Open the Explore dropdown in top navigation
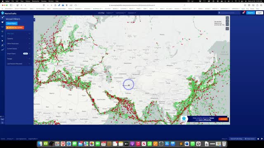The image size is (264, 148). [x=110, y=13]
